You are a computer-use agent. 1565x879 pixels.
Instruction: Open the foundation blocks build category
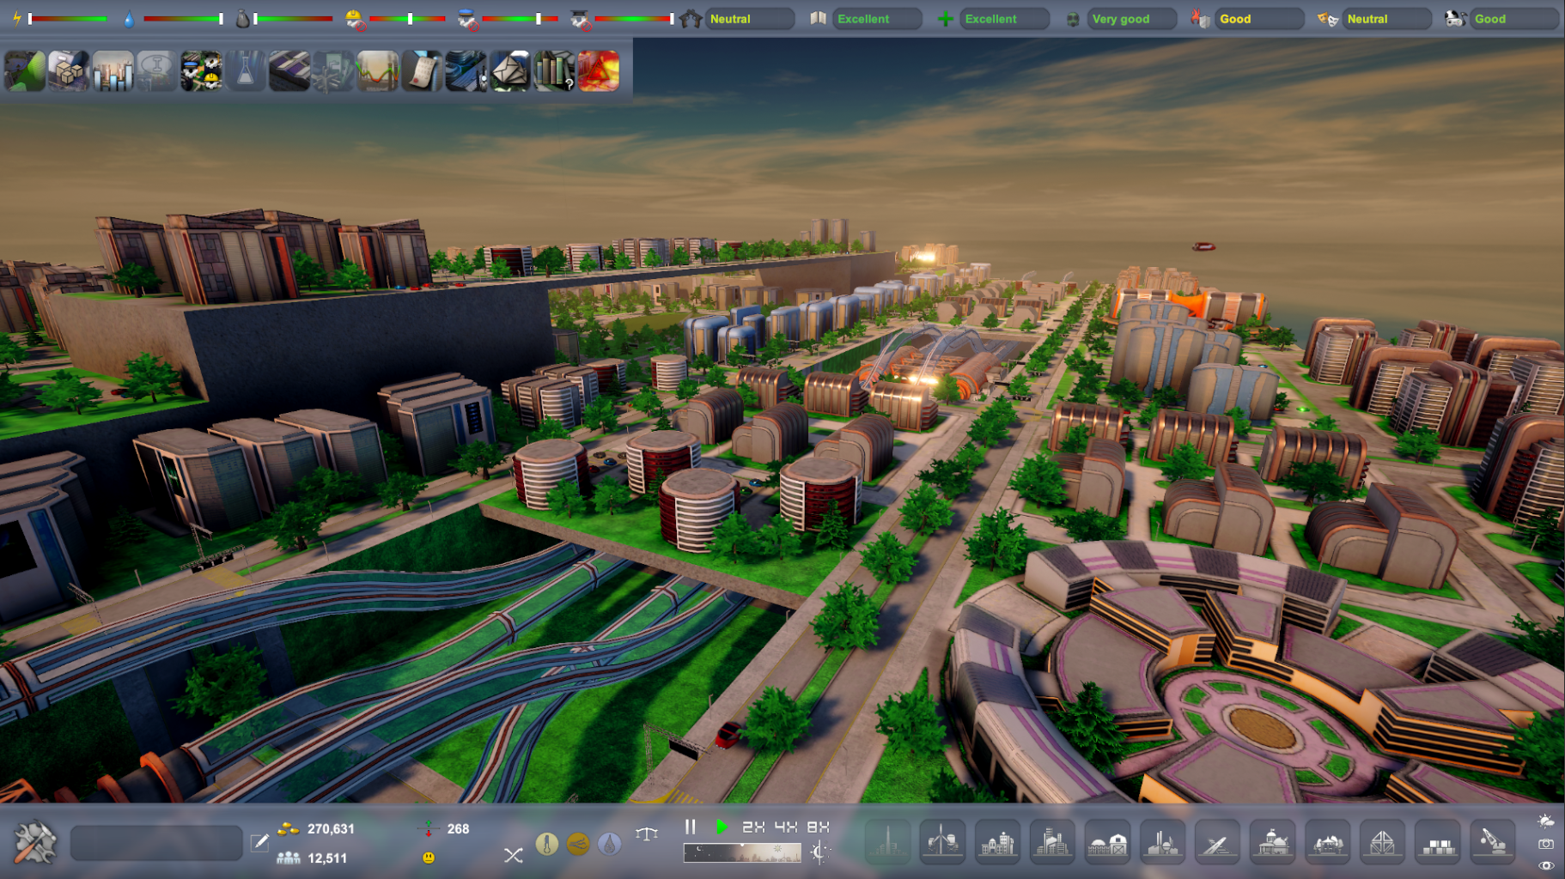(1437, 843)
